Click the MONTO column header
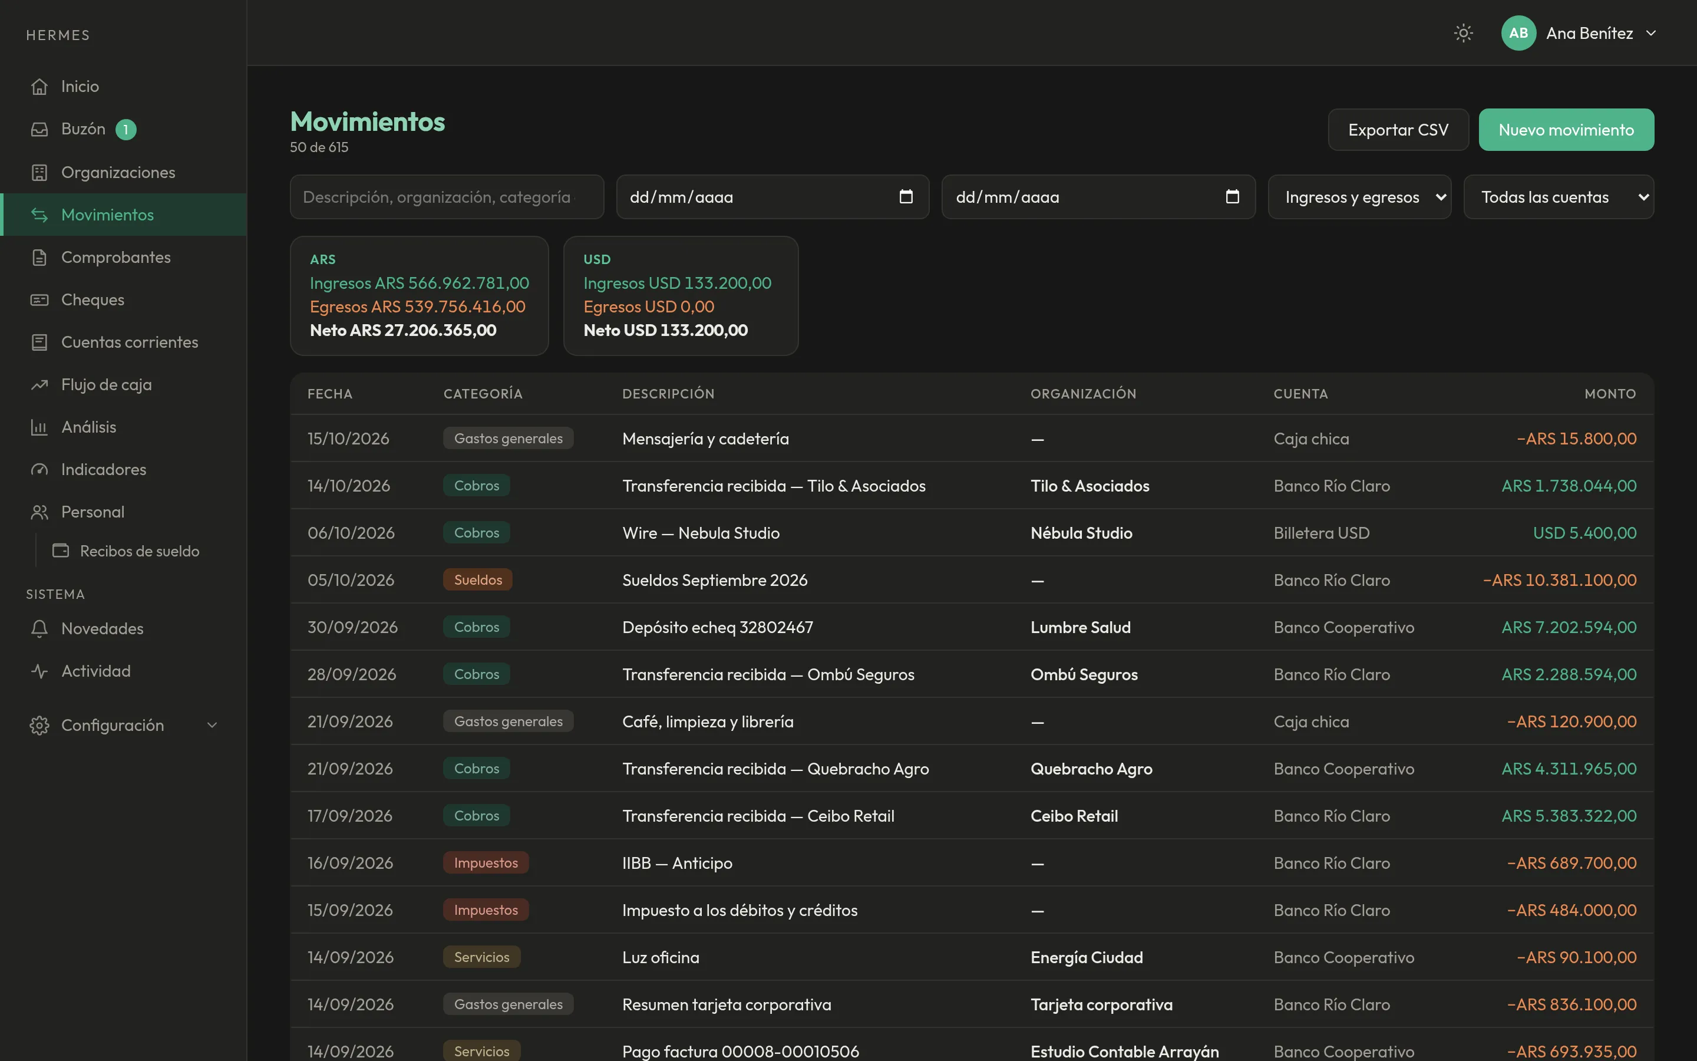This screenshot has height=1061, width=1697. click(1610, 394)
